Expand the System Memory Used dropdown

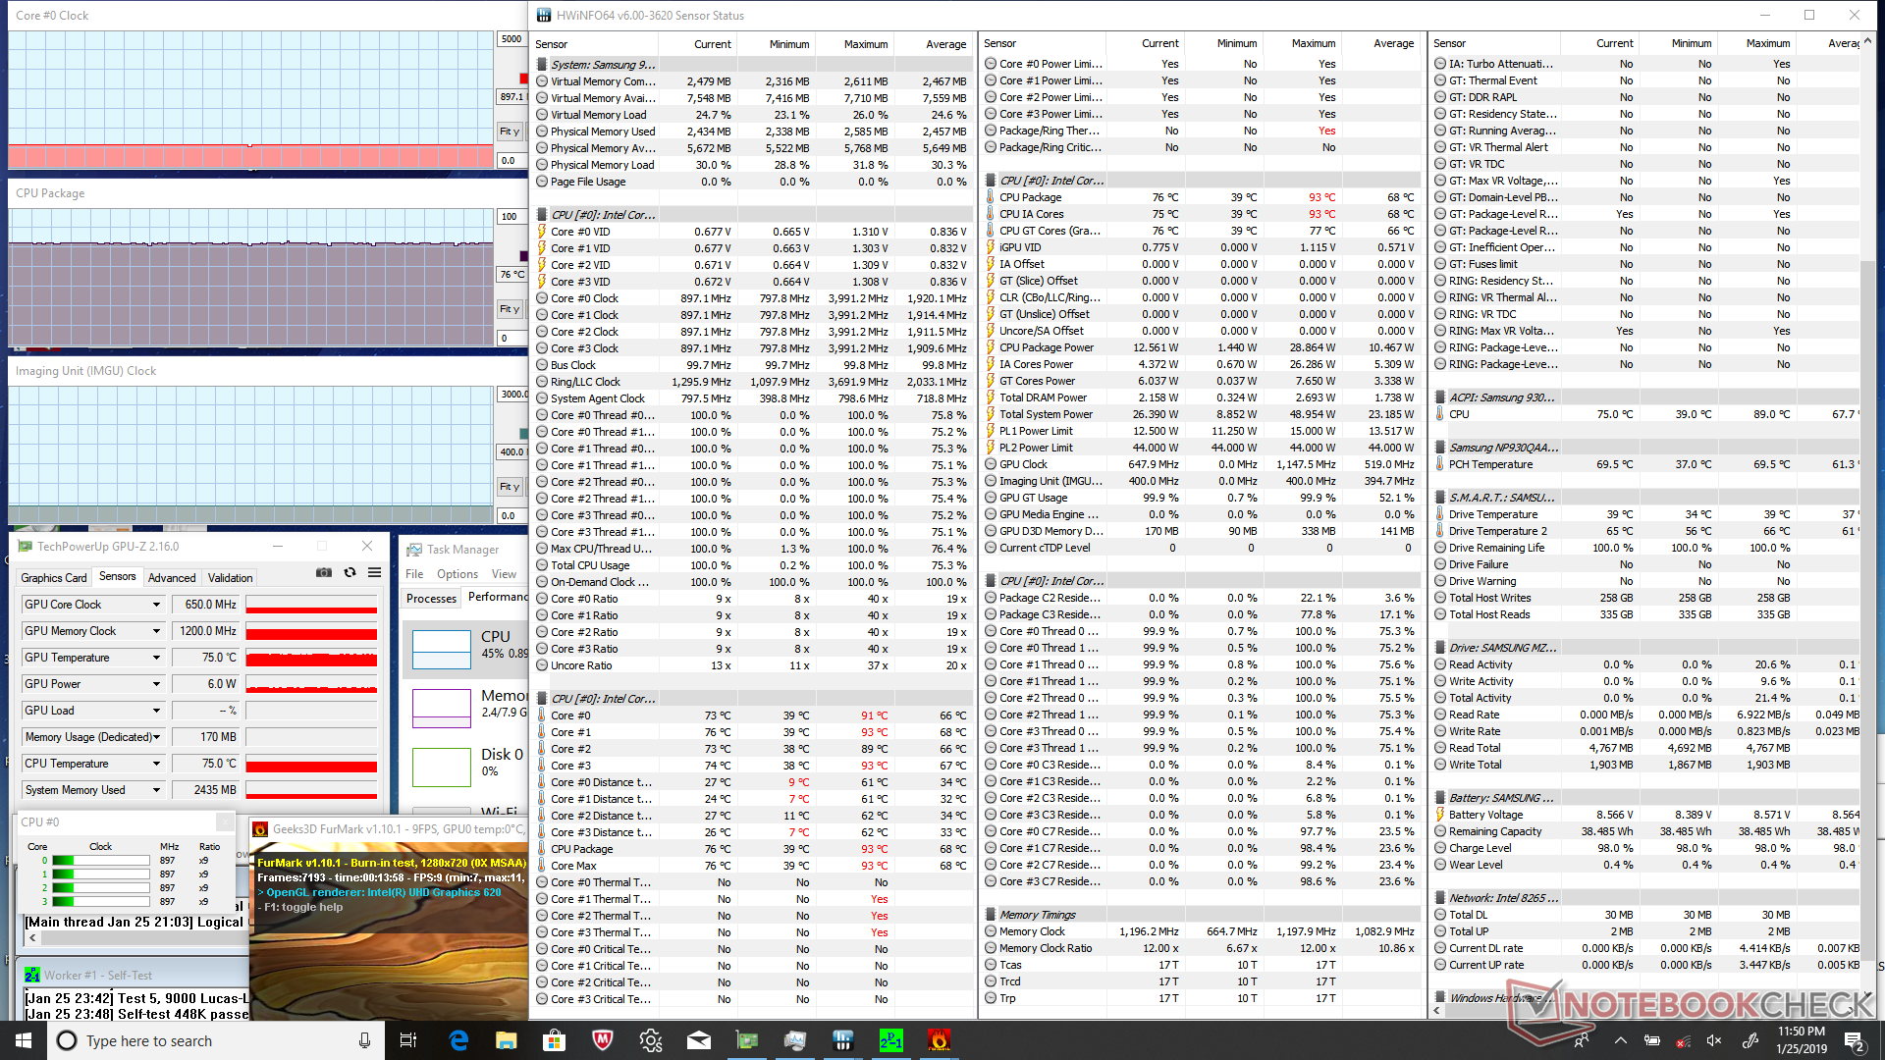pos(156,790)
